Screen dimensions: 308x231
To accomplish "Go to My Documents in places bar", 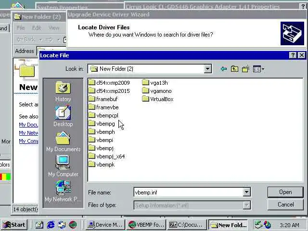I will [63, 141].
